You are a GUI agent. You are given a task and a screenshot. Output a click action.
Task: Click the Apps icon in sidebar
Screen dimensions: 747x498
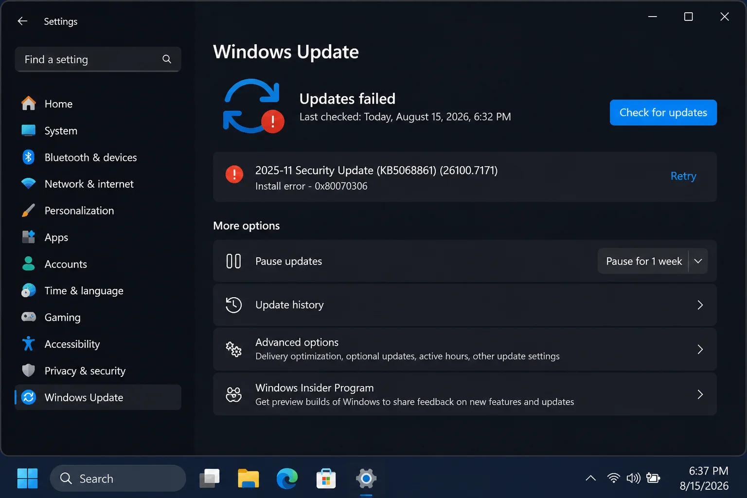point(29,237)
